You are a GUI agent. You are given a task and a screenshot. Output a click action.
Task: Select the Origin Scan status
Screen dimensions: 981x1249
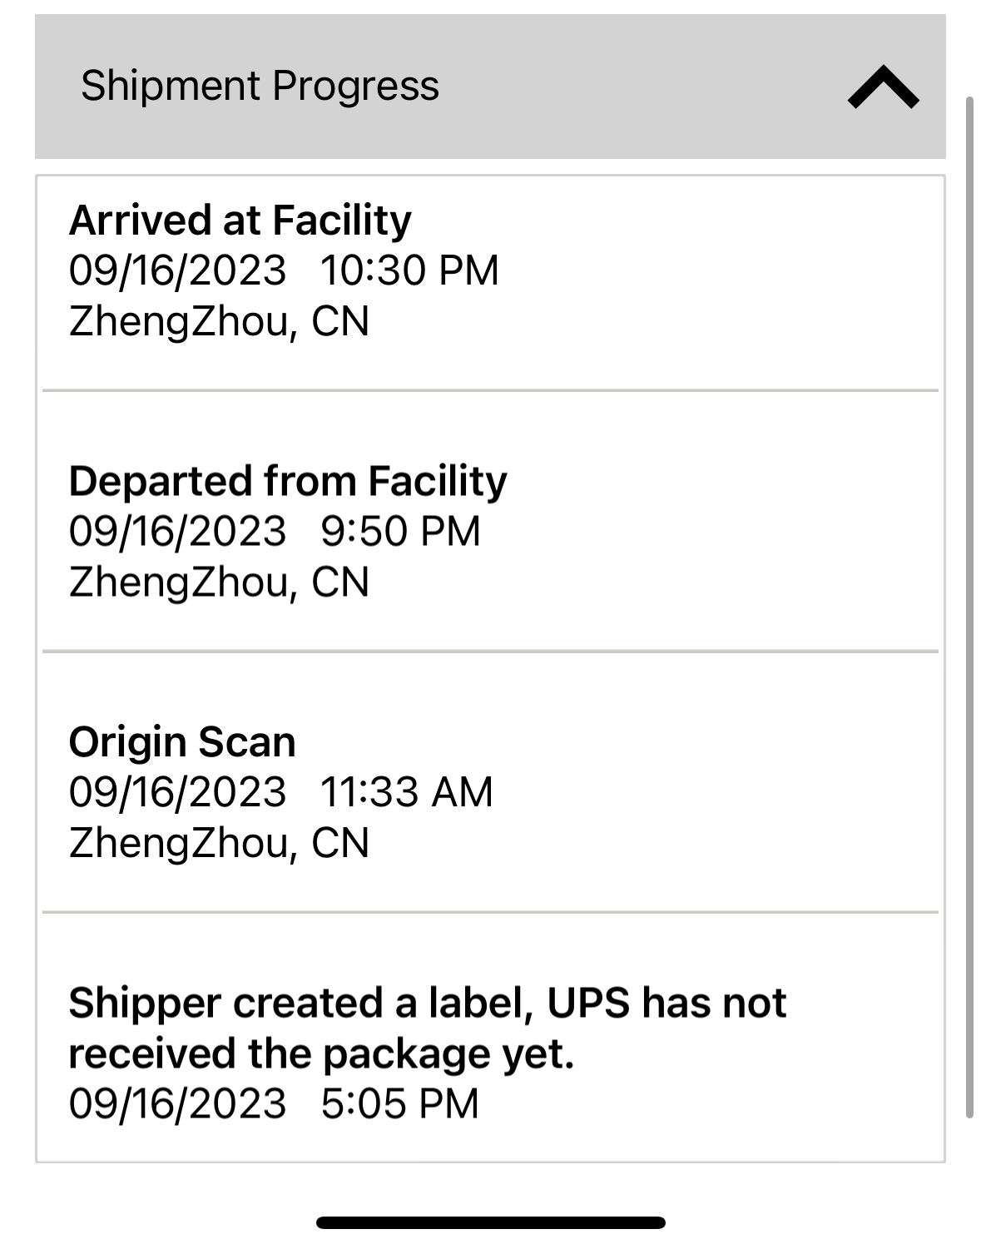point(182,742)
